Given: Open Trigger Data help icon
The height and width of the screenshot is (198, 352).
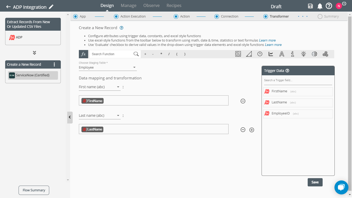Looking at the screenshot, I should 287,71.
